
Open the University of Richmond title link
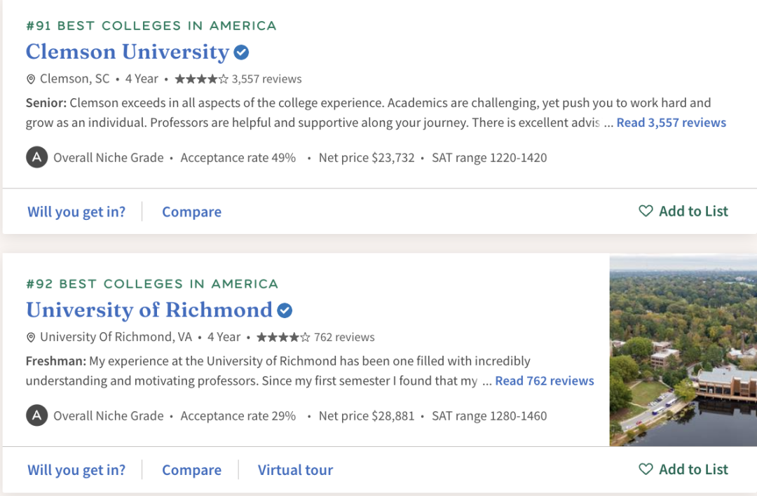(149, 310)
